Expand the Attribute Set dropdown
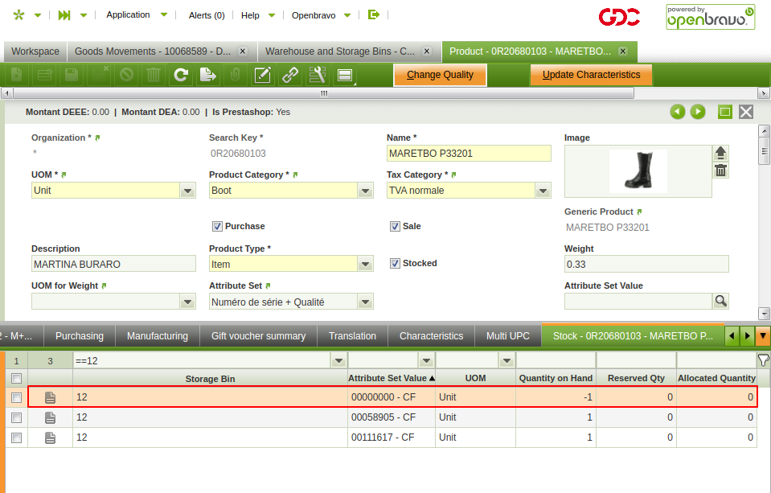 (365, 302)
